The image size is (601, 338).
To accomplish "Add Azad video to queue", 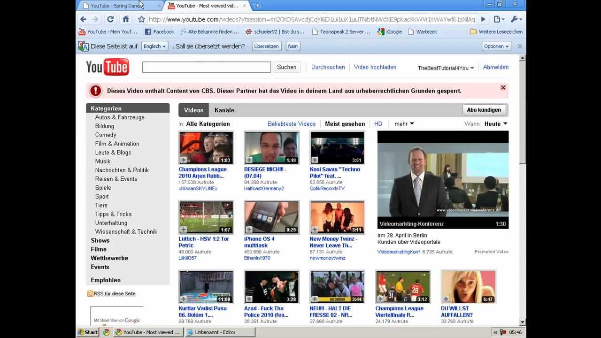I will (x=249, y=299).
